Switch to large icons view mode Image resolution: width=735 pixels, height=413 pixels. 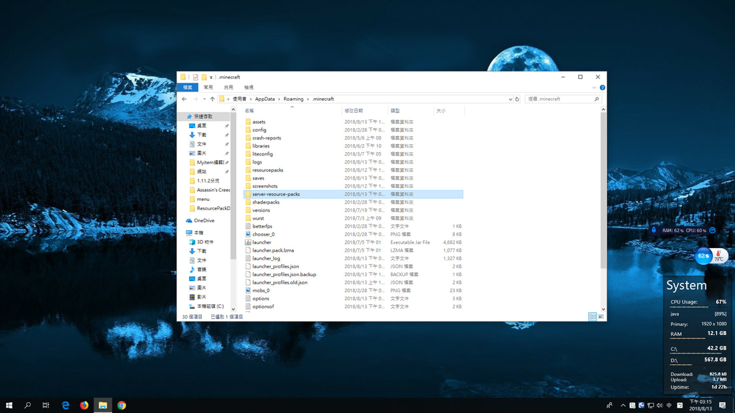click(601, 317)
